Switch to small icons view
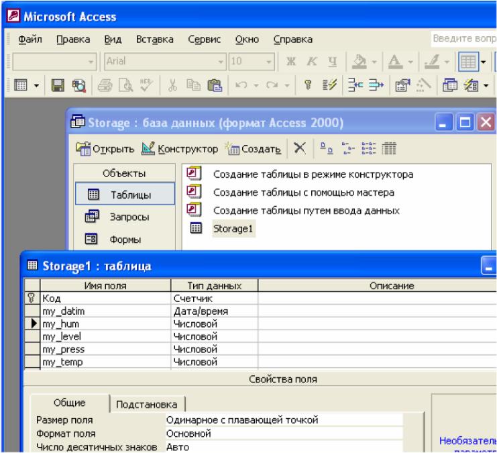Image resolution: width=497 pixels, height=453 pixels. 348,148
